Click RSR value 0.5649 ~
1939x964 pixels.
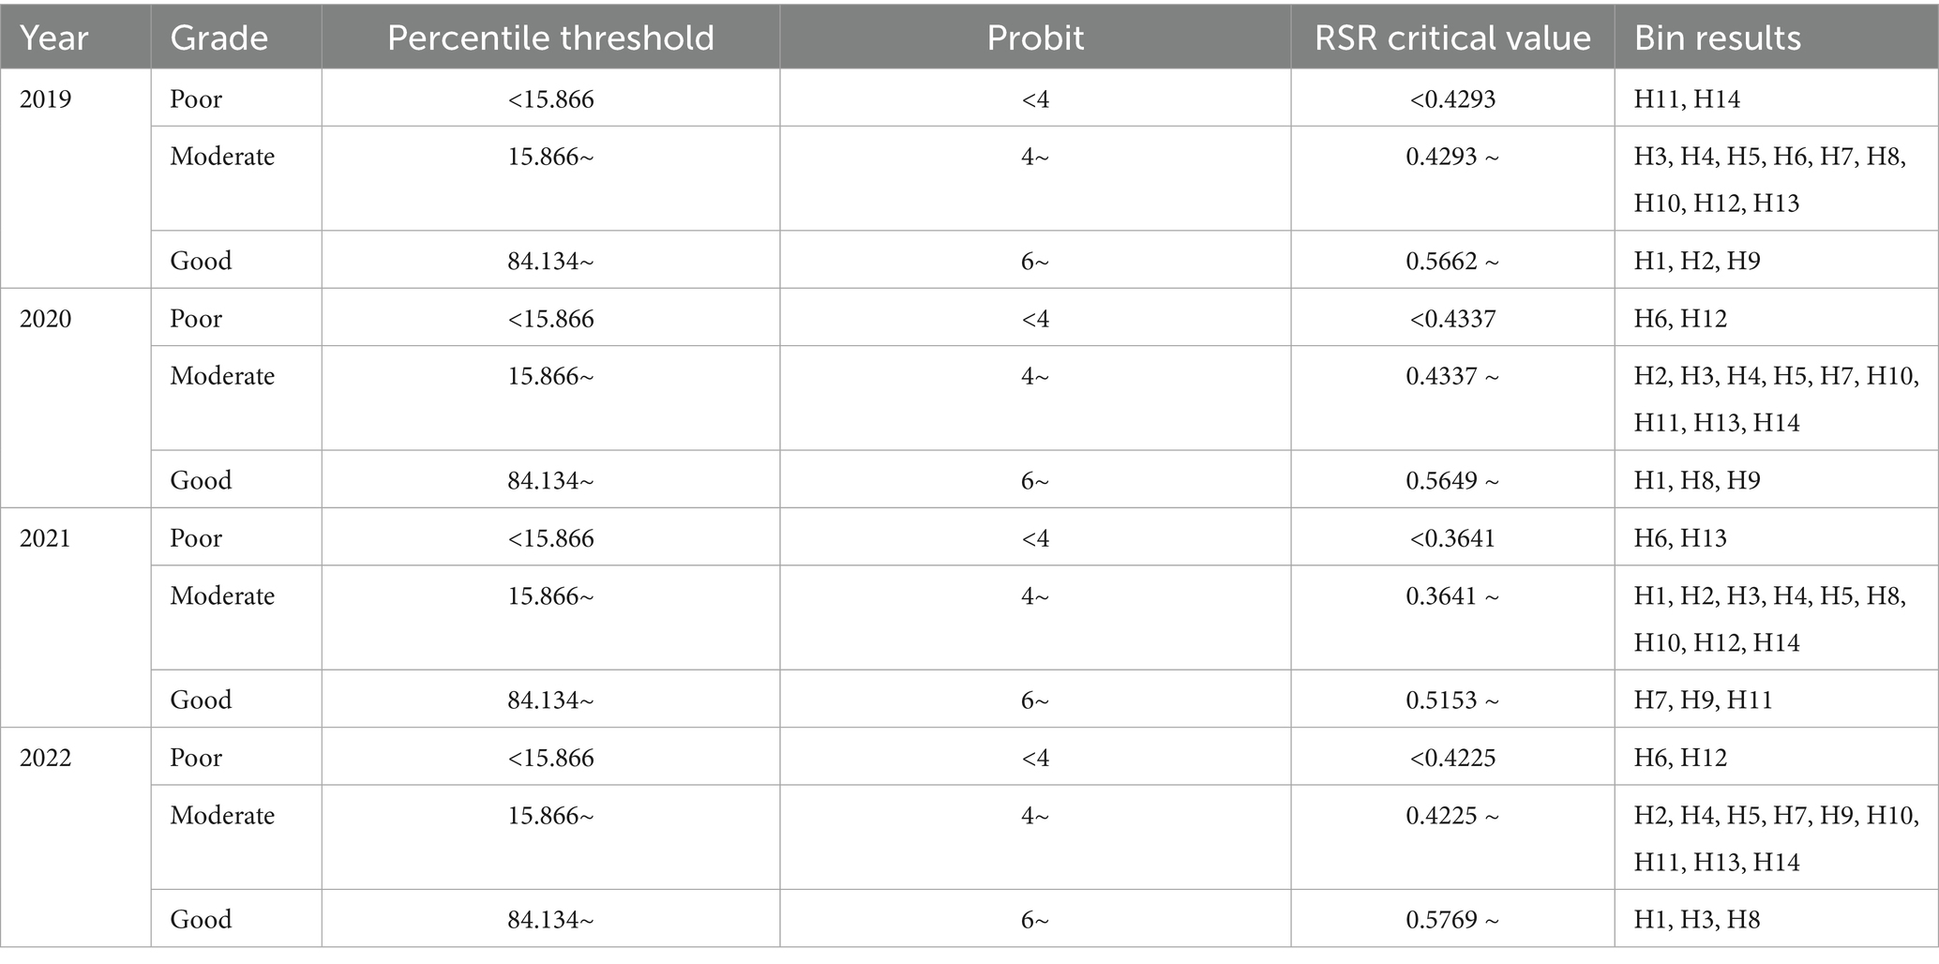pyautogui.click(x=1452, y=480)
